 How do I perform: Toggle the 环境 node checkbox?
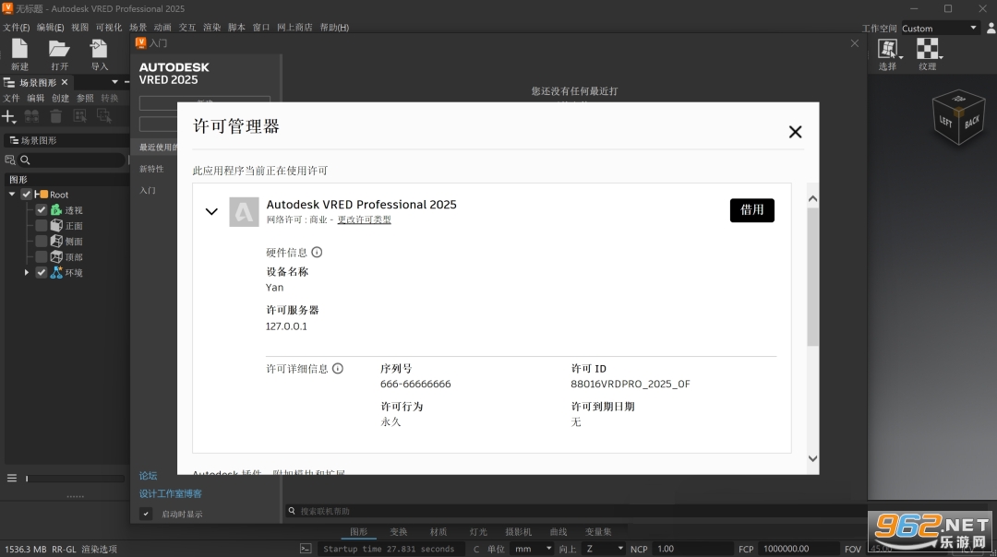[42, 272]
